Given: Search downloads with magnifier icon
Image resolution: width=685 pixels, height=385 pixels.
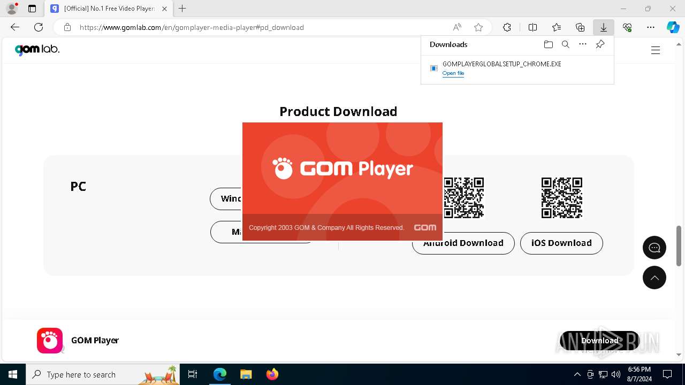Looking at the screenshot, I should (566, 44).
